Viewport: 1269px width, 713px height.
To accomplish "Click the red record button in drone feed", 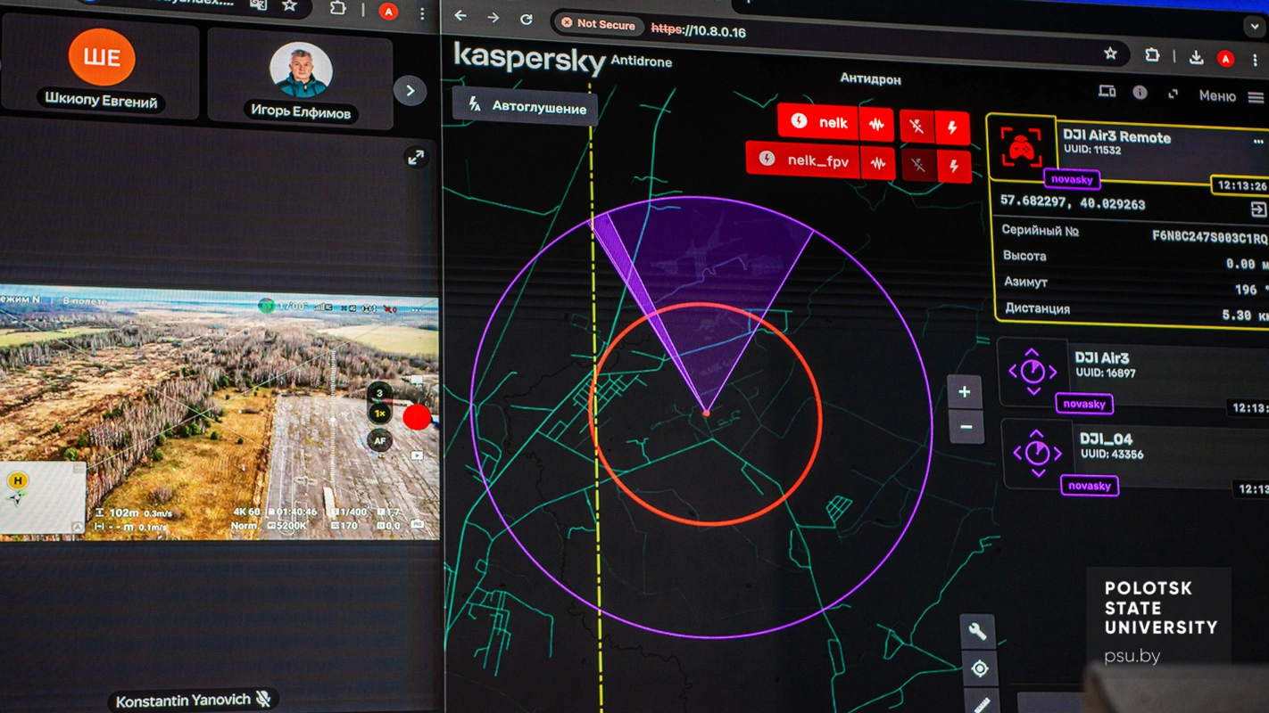I will coord(417,416).
